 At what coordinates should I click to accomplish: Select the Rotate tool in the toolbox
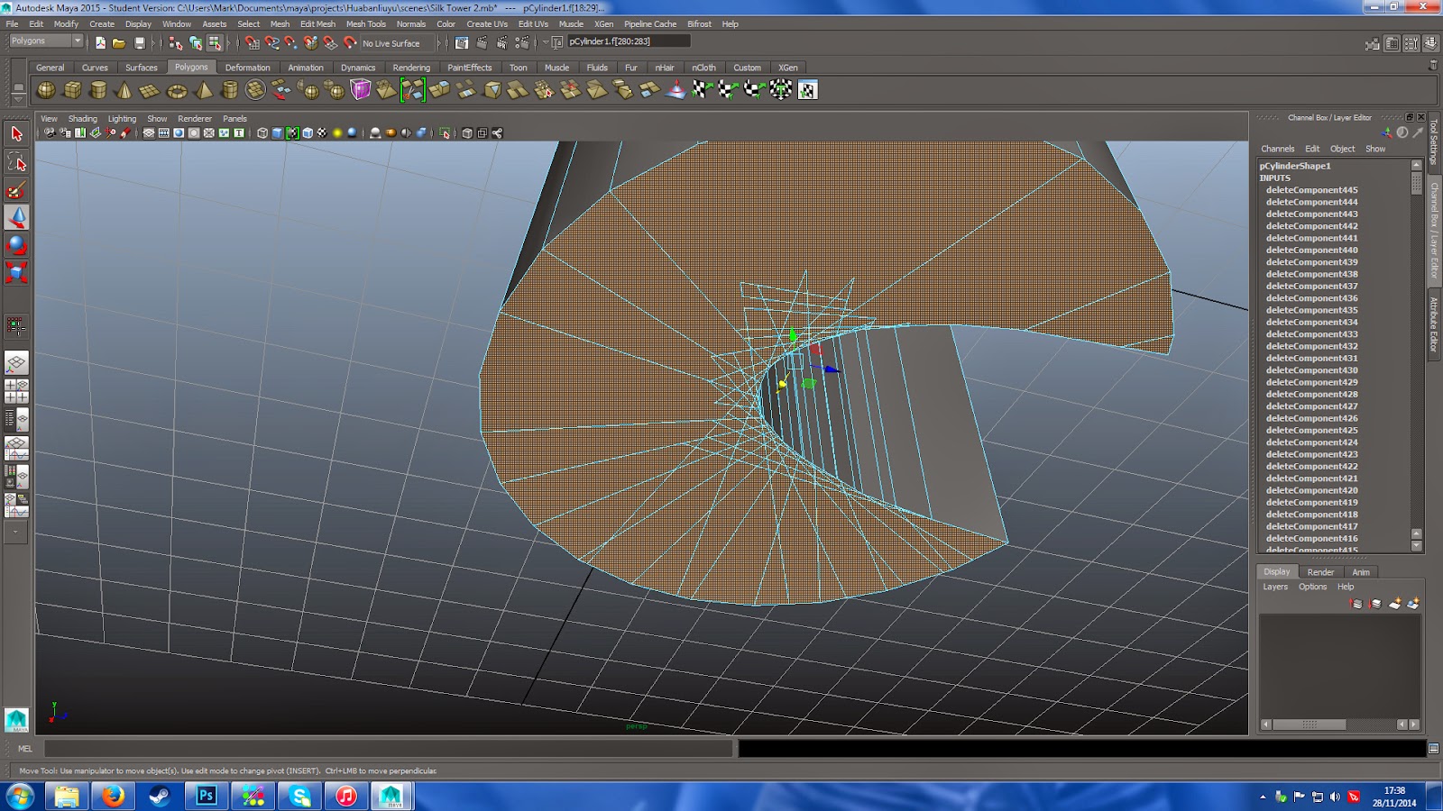(x=16, y=245)
